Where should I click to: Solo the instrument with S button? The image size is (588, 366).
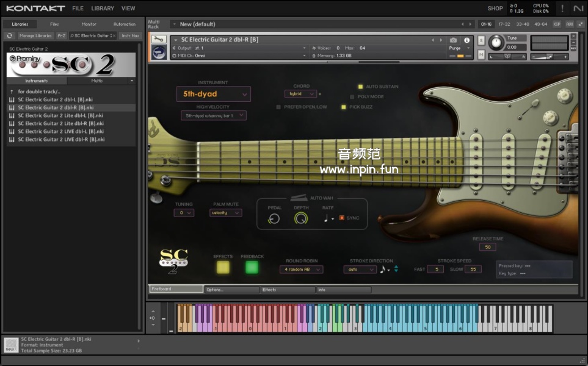click(x=481, y=40)
